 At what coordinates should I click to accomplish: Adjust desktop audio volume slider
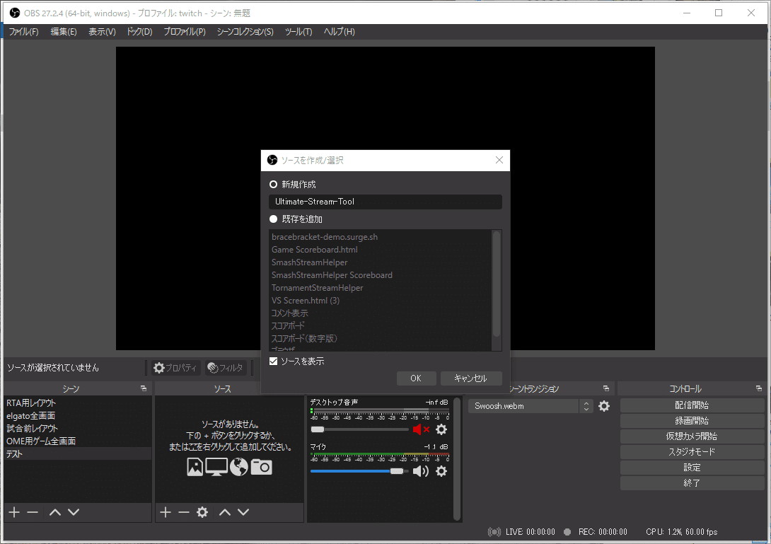coord(359,429)
